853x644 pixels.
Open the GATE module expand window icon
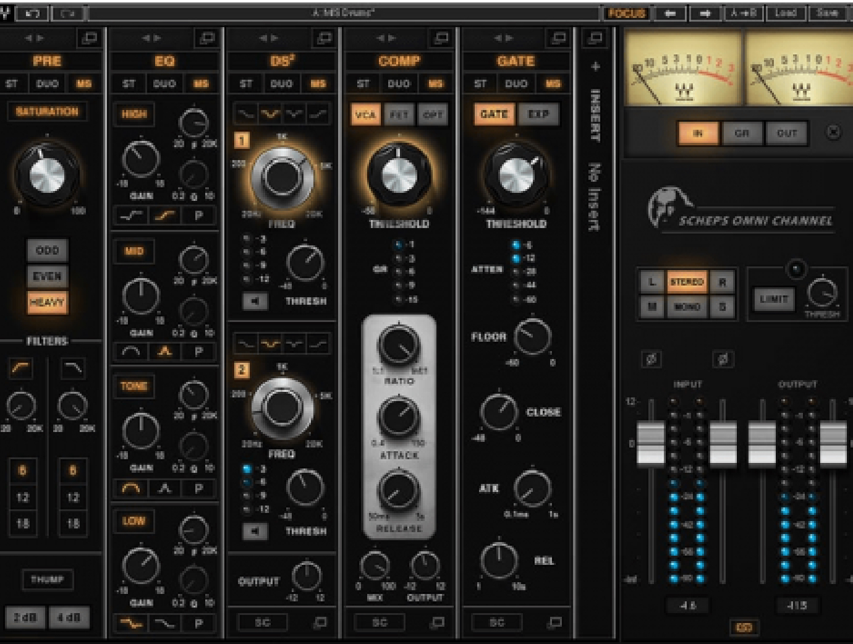(x=558, y=38)
